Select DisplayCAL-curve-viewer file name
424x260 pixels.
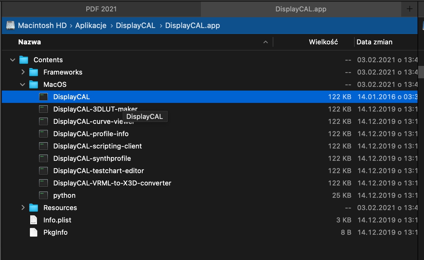(94, 121)
